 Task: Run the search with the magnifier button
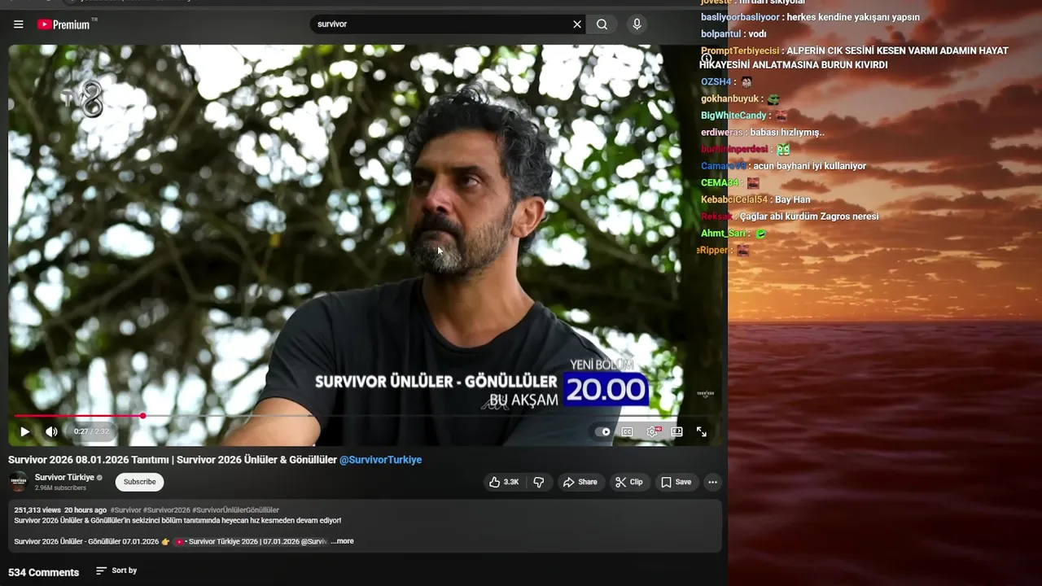pyautogui.click(x=602, y=24)
